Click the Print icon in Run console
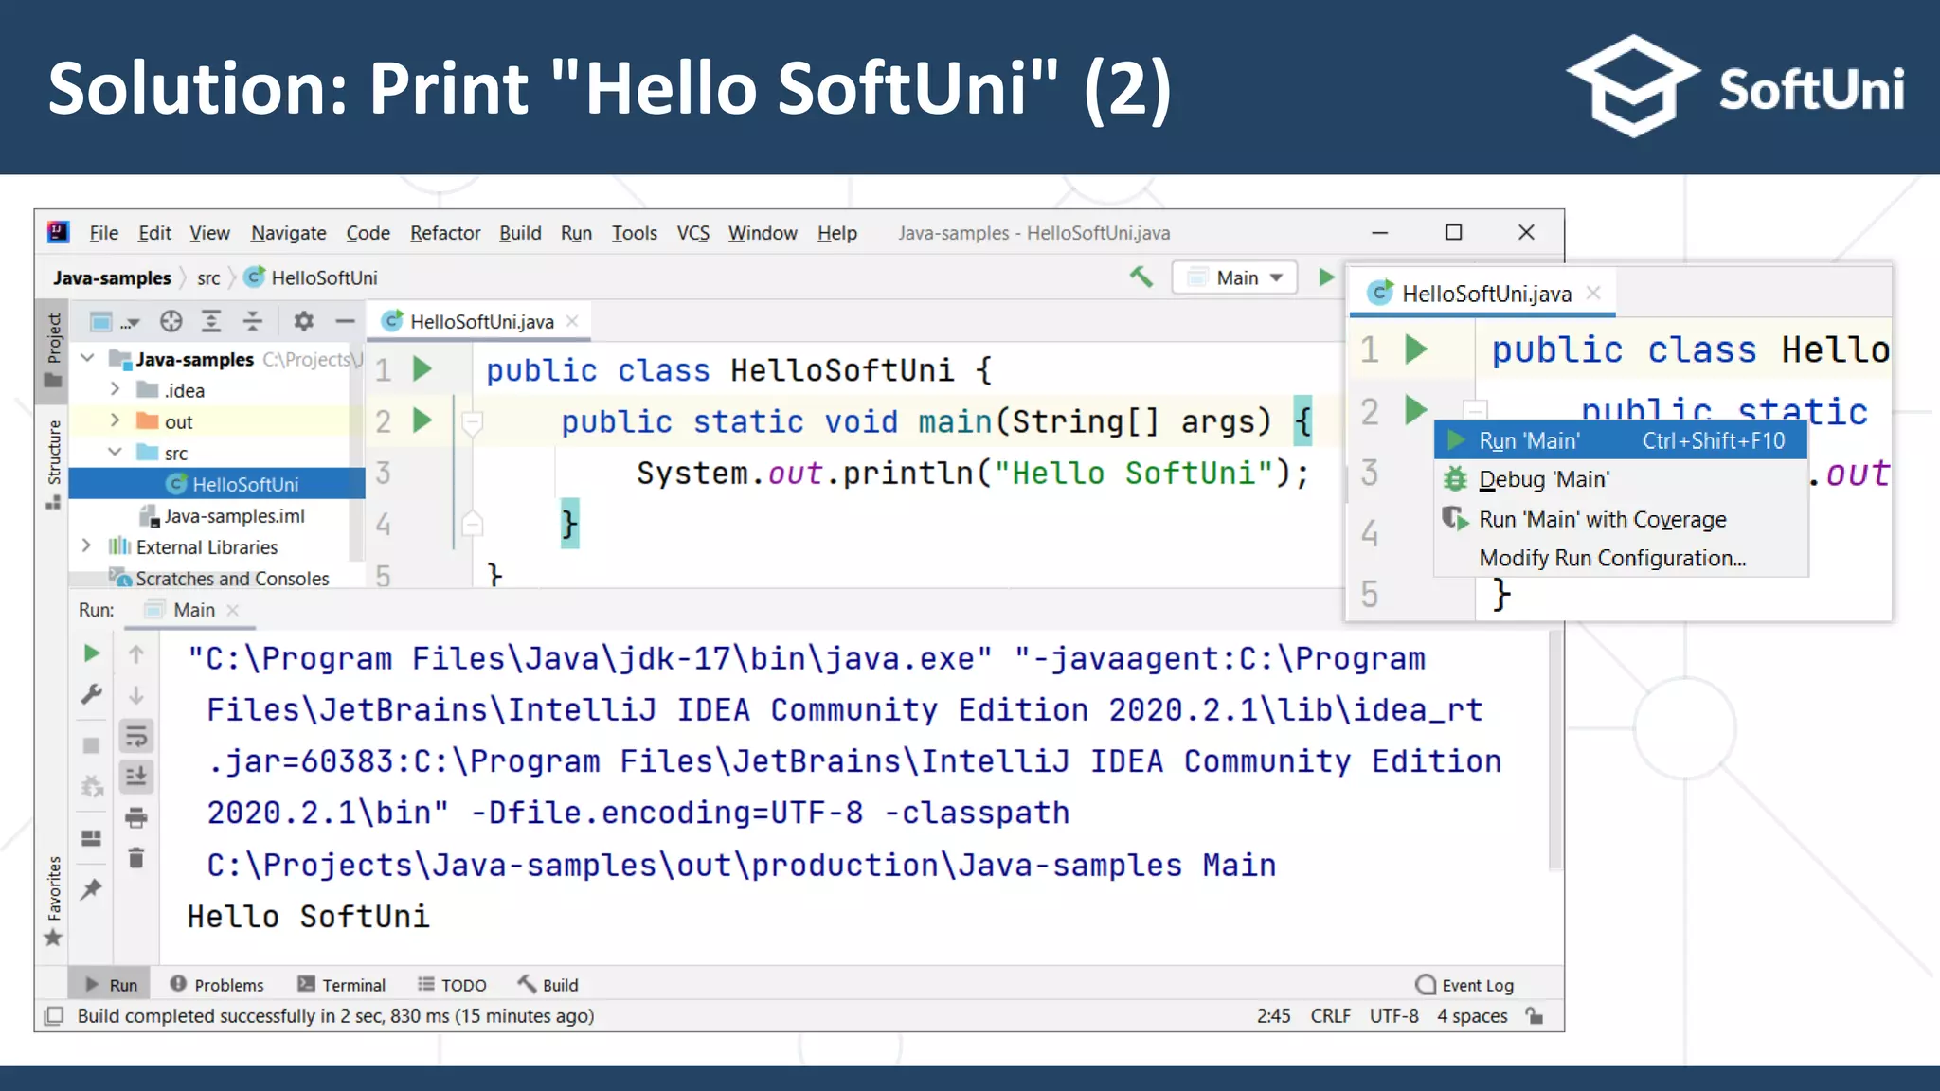Image resolution: width=1940 pixels, height=1091 pixels. click(136, 817)
